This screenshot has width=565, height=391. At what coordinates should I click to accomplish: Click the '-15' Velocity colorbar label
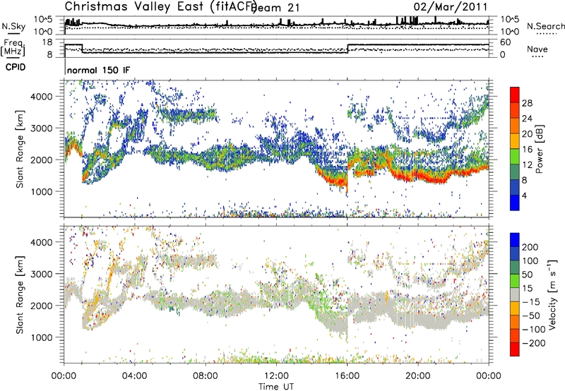[x=531, y=302]
